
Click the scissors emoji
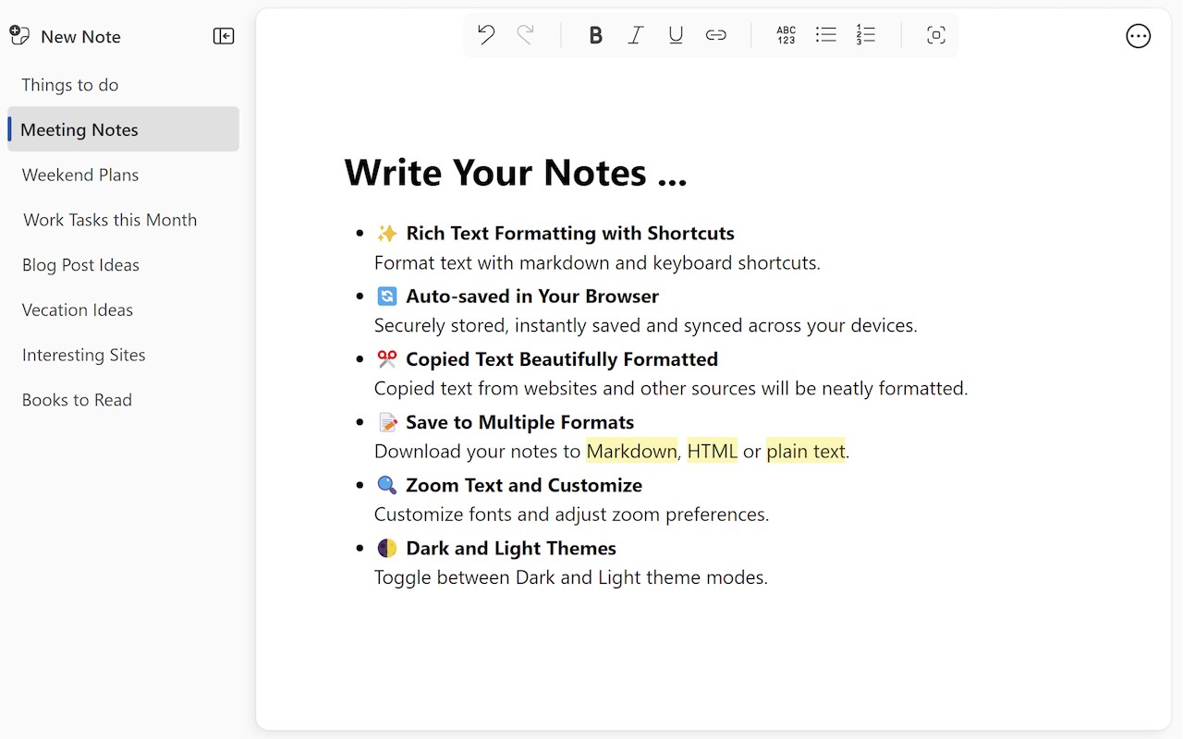pyautogui.click(x=387, y=358)
